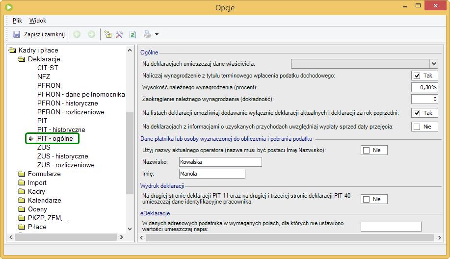
Task: Click the save diskette icon
Action: pos(17,34)
